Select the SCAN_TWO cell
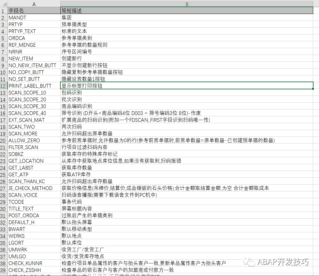The width and height of the screenshot is (319, 276). click(x=34, y=127)
